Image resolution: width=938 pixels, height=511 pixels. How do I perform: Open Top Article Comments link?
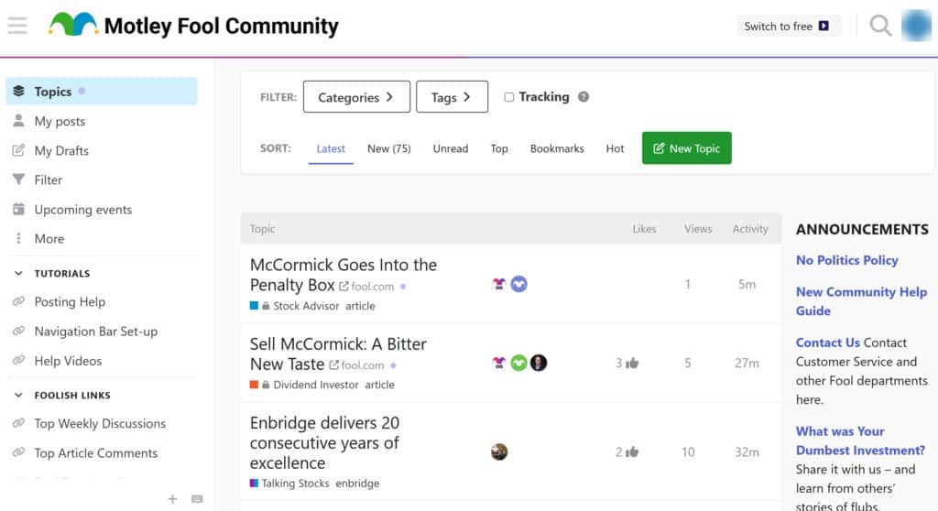point(95,453)
